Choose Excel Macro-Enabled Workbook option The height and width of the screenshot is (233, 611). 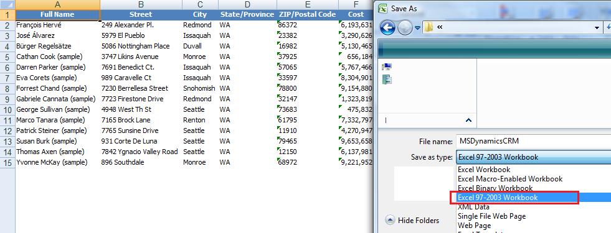coord(510,179)
